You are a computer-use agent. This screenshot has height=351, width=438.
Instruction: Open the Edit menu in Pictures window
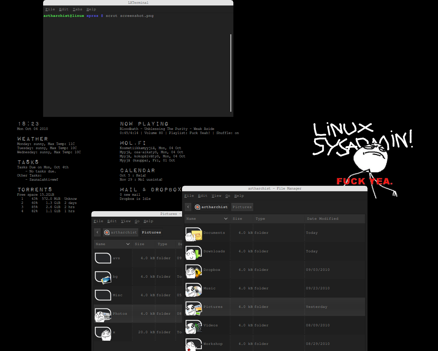(112, 221)
